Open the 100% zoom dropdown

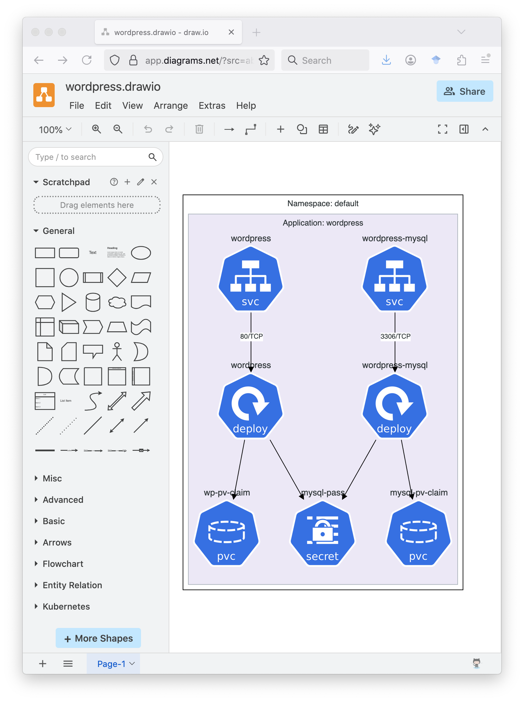[x=55, y=129]
